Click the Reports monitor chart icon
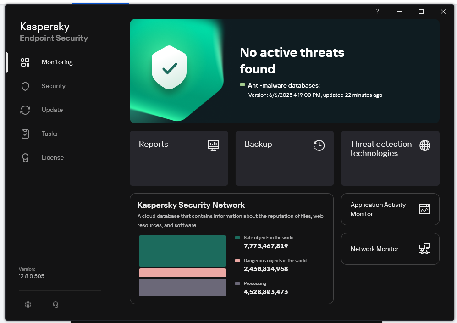 (213, 145)
